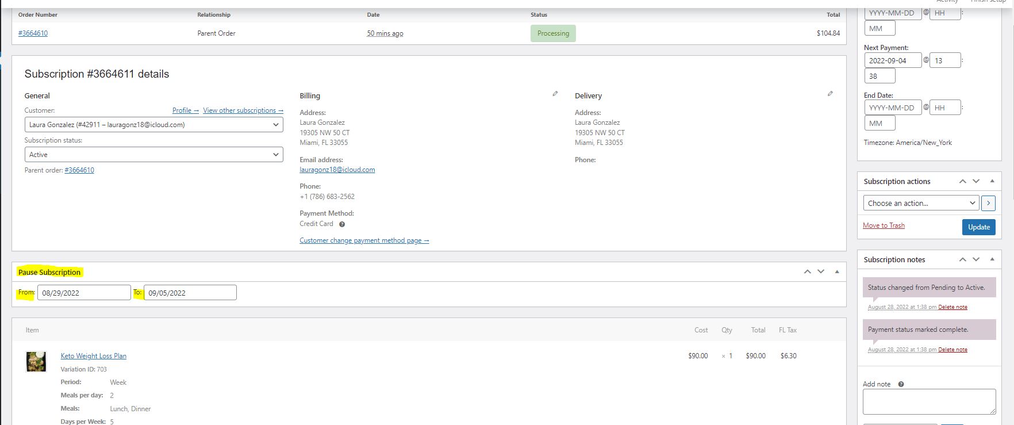1014x425 pixels.
Task: Click View other subscriptions link
Action: coord(243,110)
